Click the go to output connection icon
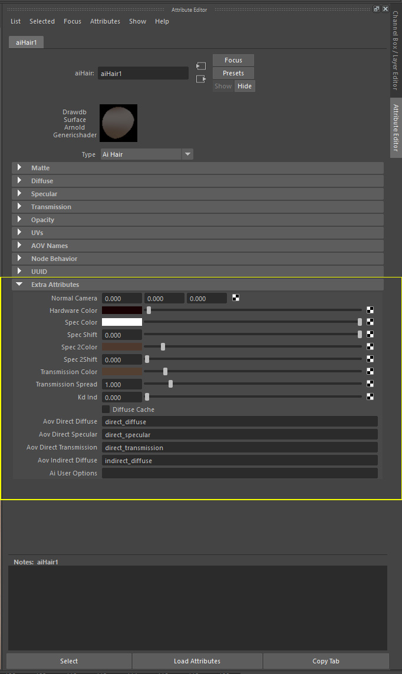The height and width of the screenshot is (674, 402). [201, 79]
